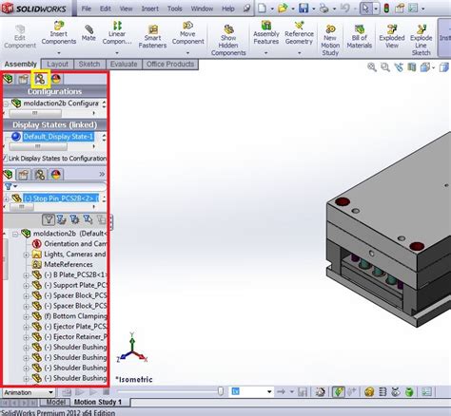The width and height of the screenshot is (451, 416).
Task: Click the motion playback time slider
Action: coord(221,392)
